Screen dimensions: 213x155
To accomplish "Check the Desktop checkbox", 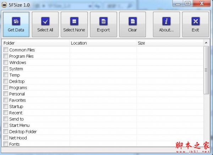I will [x=6, y=81].
